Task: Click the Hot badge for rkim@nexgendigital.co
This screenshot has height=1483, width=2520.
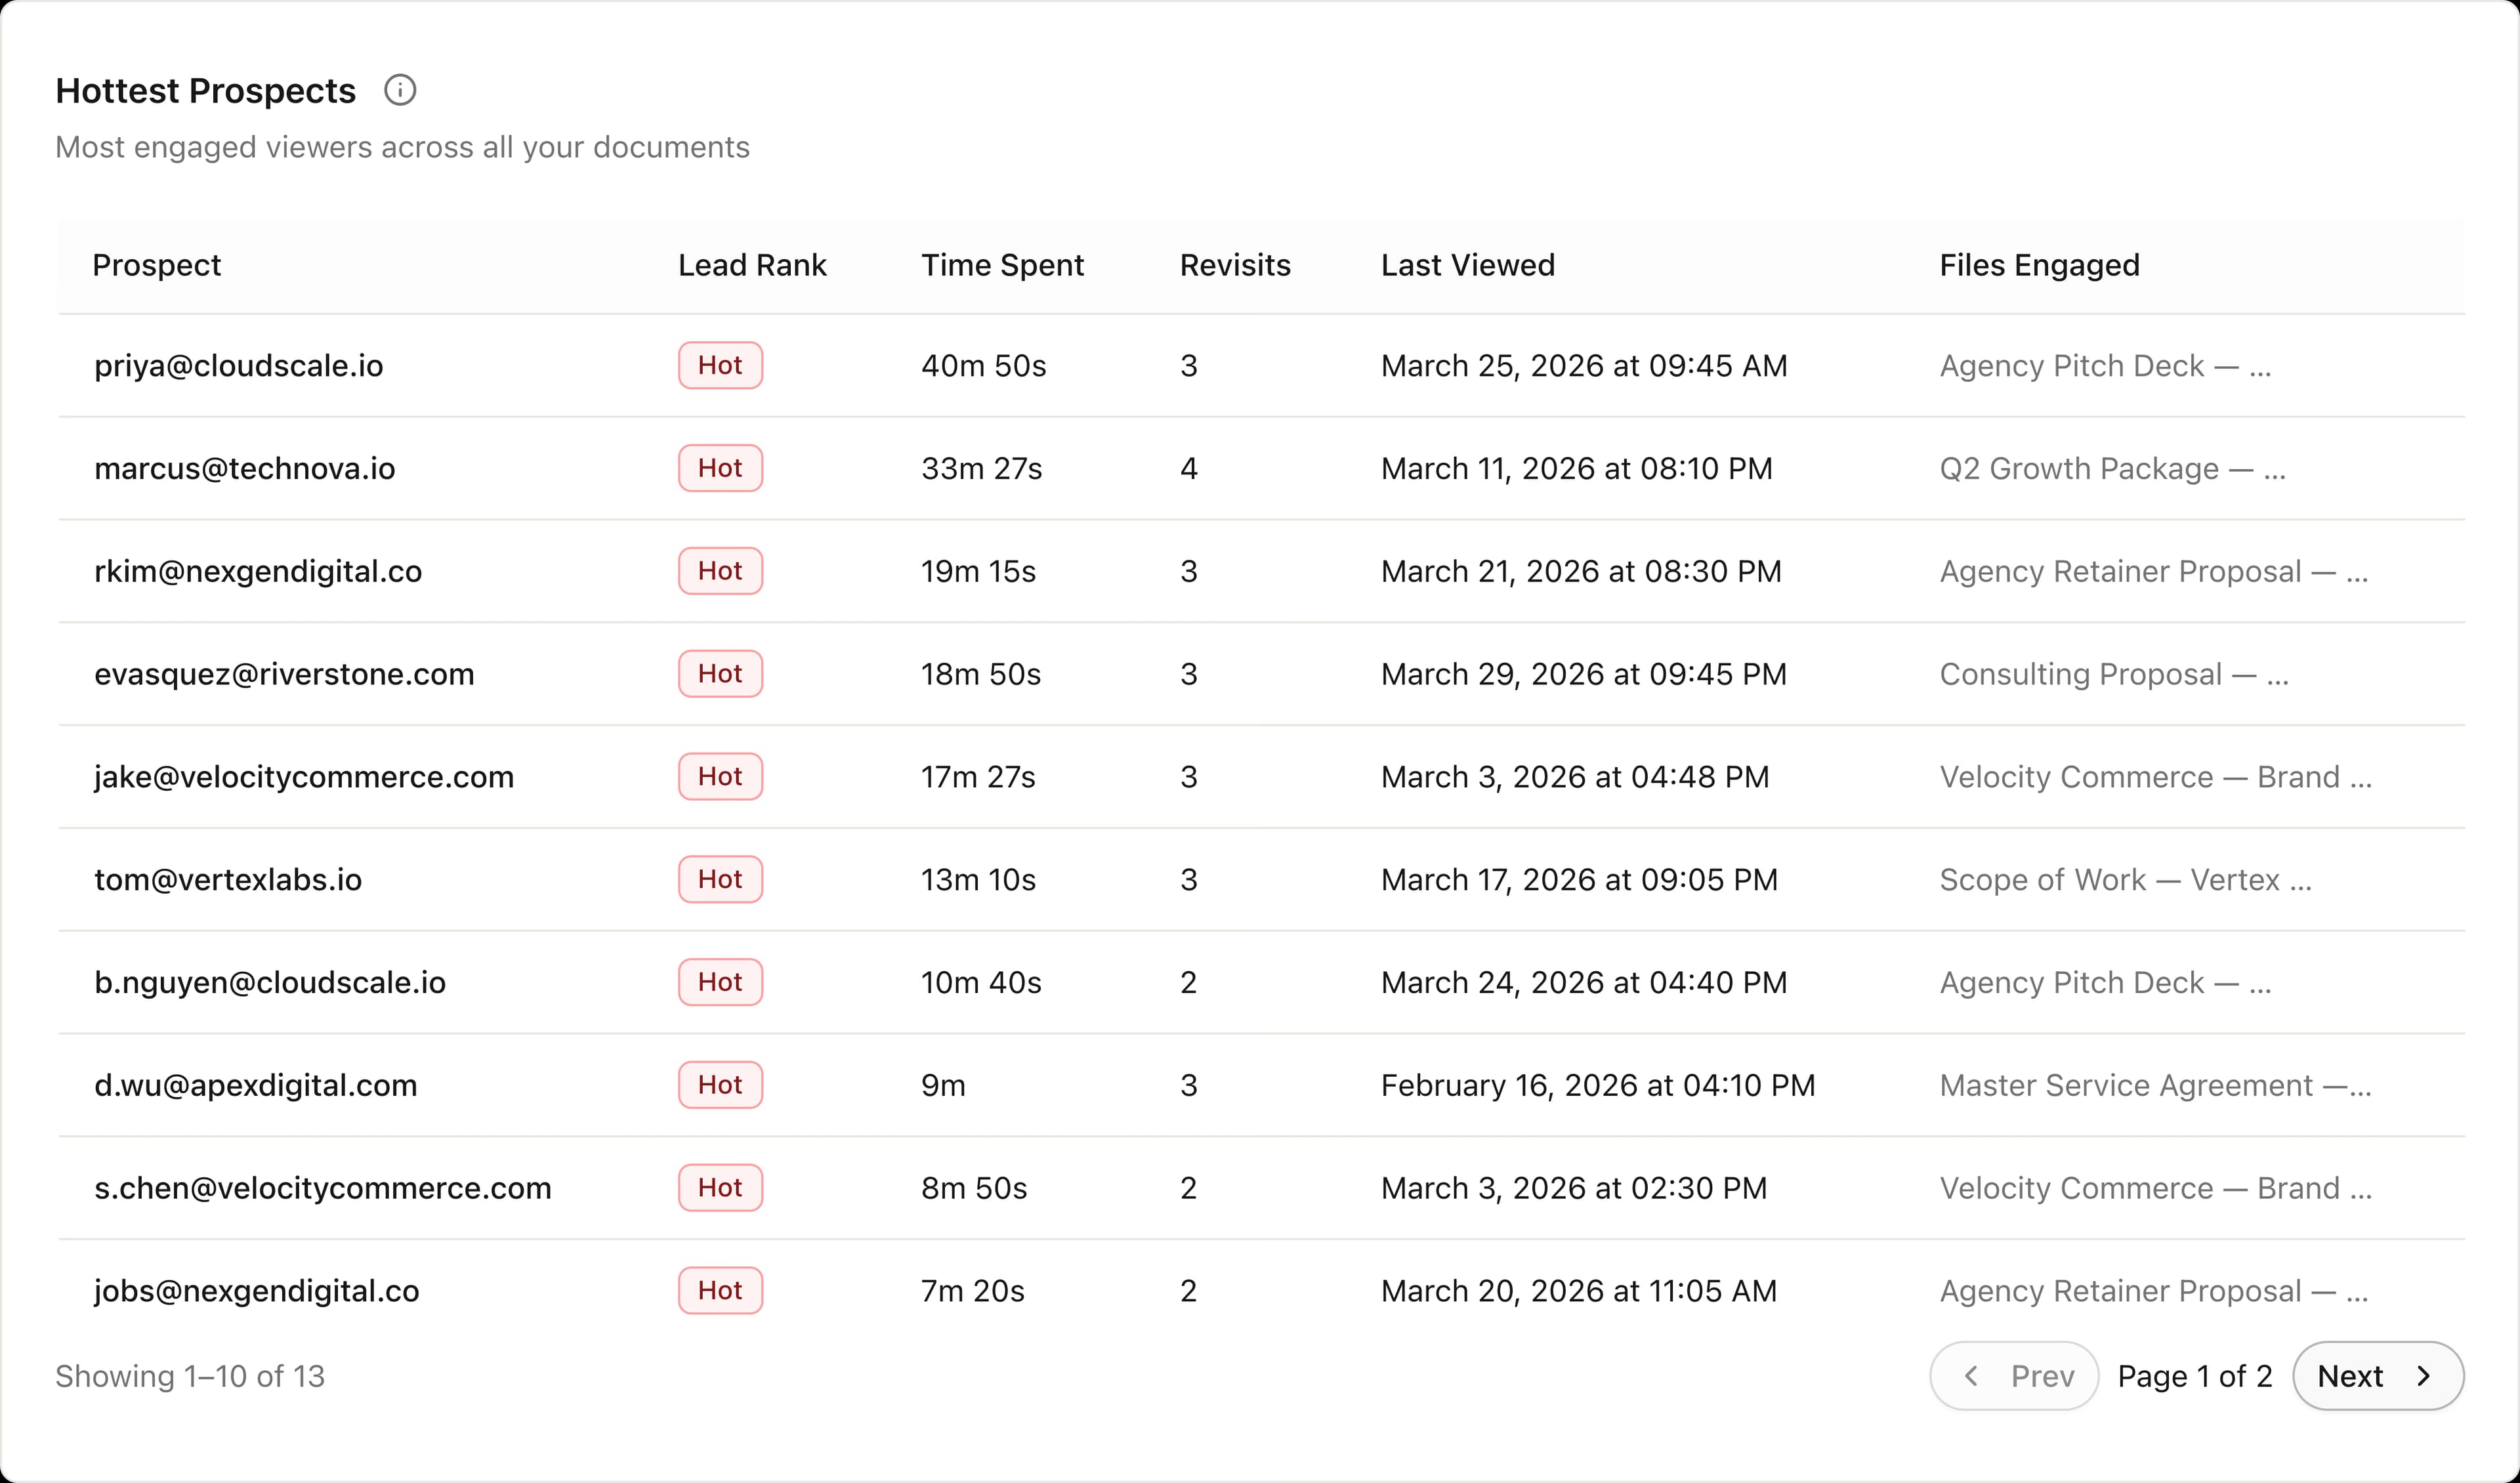Action: click(720, 571)
